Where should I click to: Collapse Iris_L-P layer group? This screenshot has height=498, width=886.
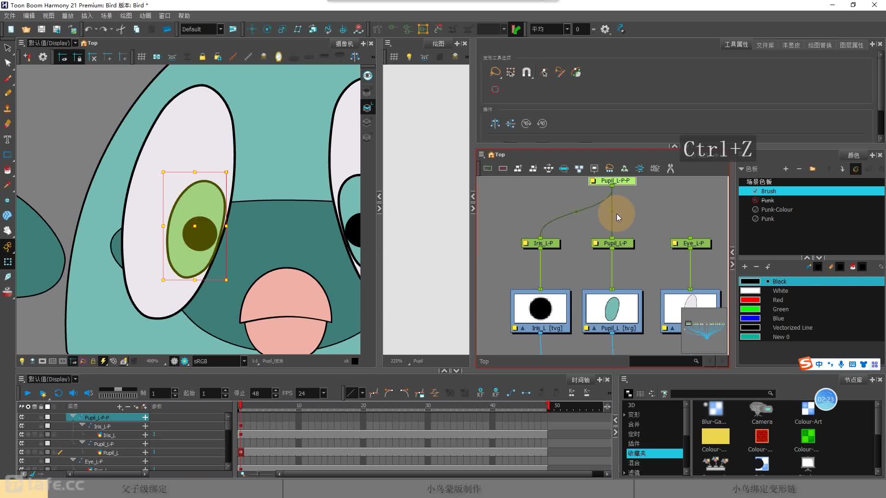point(82,426)
